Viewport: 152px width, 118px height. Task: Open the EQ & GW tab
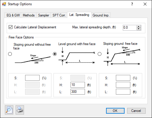click(x=13, y=15)
